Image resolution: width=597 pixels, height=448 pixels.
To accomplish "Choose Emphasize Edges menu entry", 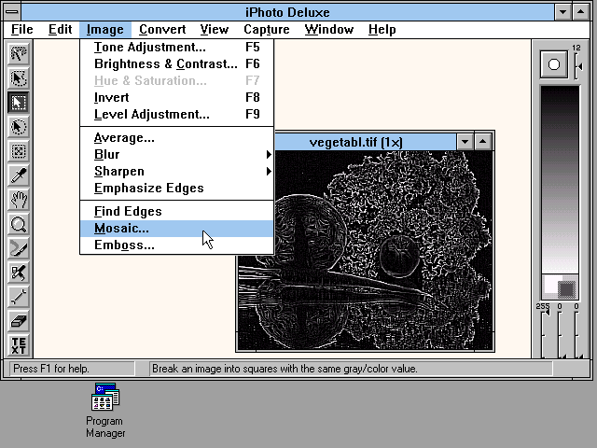I will pos(176,189).
